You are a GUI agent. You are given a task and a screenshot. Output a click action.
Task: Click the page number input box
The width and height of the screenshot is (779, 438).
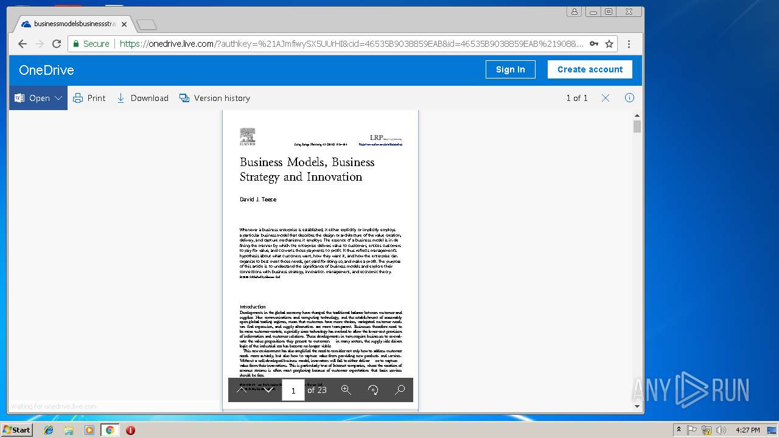pyautogui.click(x=293, y=390)
